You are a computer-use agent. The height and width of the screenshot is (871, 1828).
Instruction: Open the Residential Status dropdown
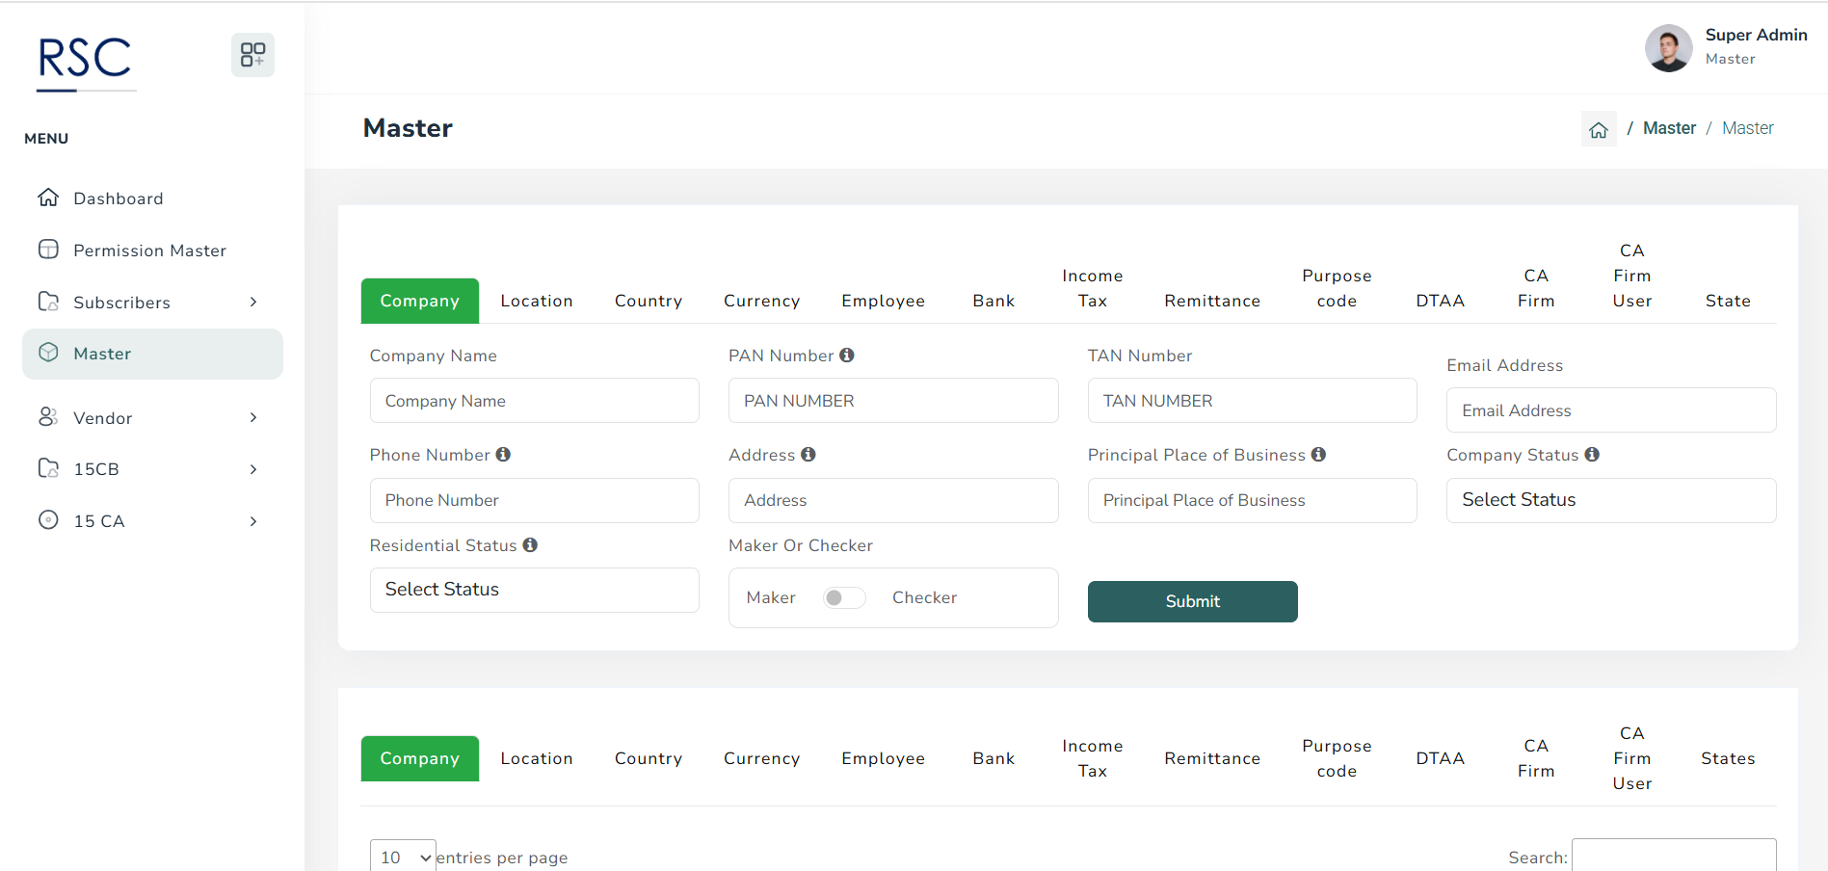pyautogui.click(x=534, y=590)
